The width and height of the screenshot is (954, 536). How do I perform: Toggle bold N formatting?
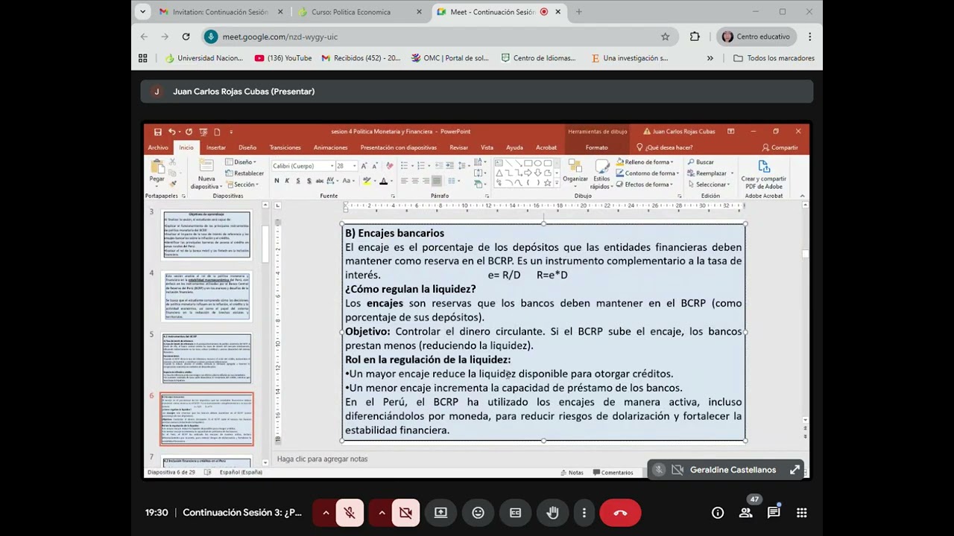(x=277, y=181)
